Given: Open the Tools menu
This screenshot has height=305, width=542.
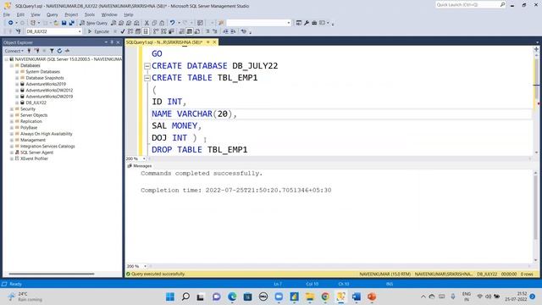Looking at the screenshot, I should tap(90, 14).
